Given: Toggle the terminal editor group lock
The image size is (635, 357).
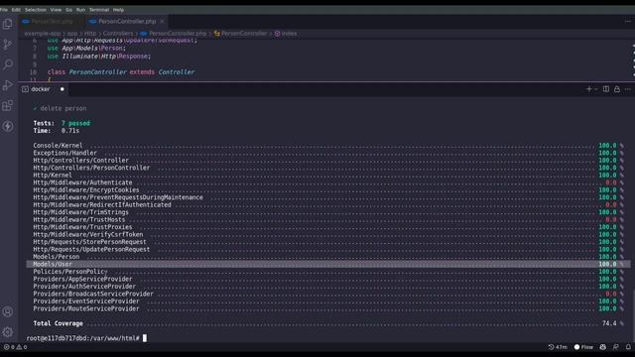Looking at the screenshot, I should (x=617, y=89).
